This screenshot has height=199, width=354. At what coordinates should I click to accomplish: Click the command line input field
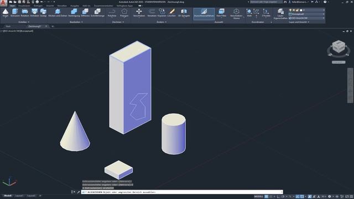point(182,192)
